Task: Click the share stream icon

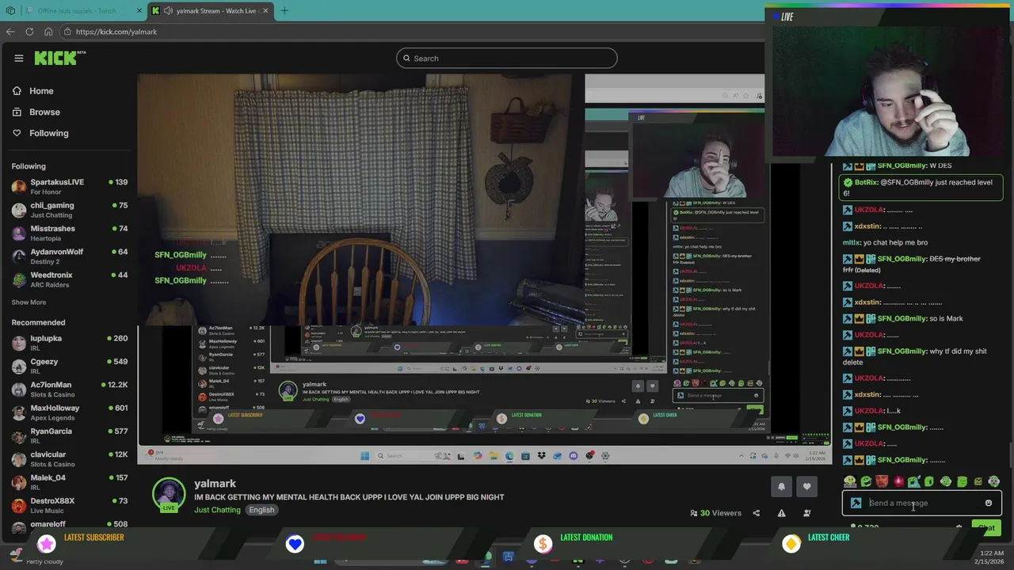Action: coord(756,513)
